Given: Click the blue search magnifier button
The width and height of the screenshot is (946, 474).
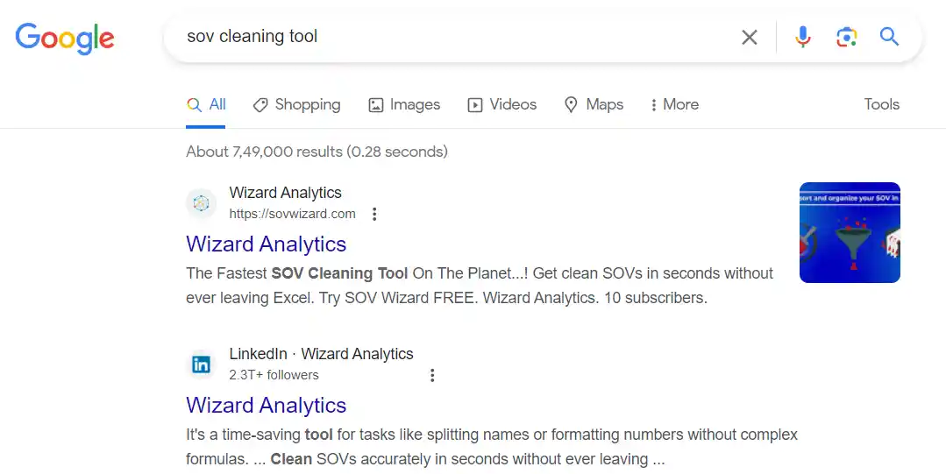Looking at the screenshot, I should click(889, 37).
